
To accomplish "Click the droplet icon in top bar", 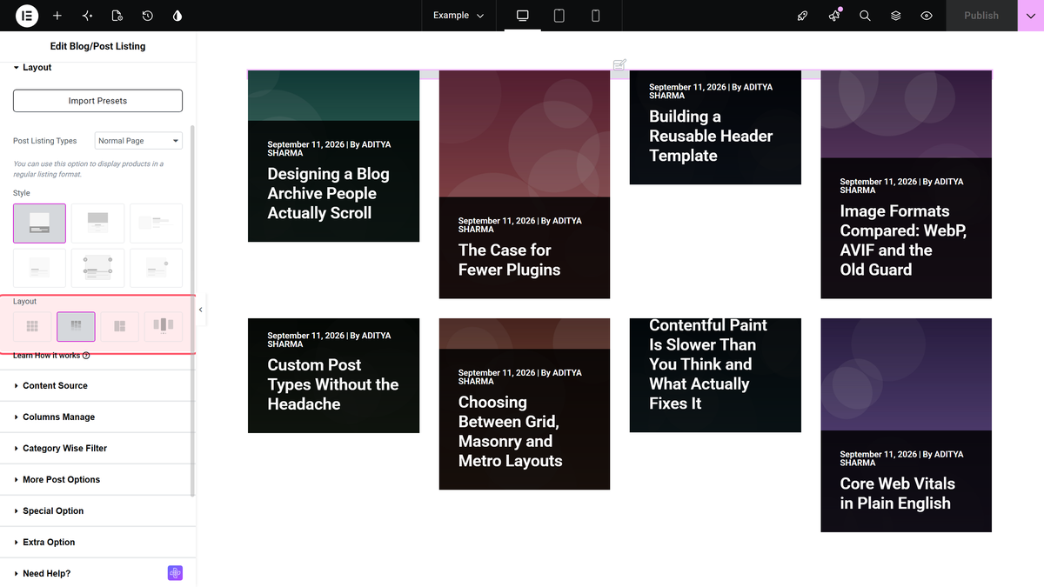I will [177, 16].
